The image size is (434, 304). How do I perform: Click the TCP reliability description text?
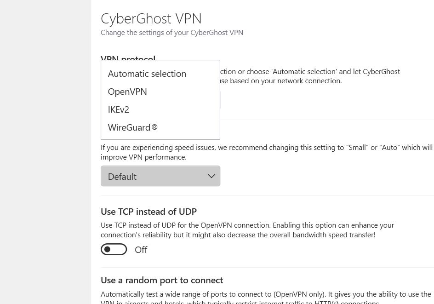[247, 230]
